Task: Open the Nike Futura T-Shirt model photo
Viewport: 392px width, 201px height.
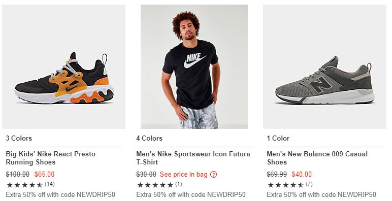Action: pyautogui.click(x=194, y=67)
